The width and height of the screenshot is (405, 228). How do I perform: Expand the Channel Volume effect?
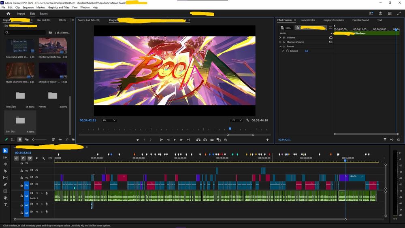coord(280,42)
